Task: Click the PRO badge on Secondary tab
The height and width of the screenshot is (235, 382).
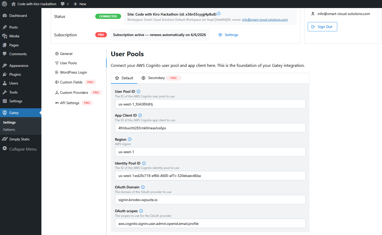Action: click(x=174, y=78)
